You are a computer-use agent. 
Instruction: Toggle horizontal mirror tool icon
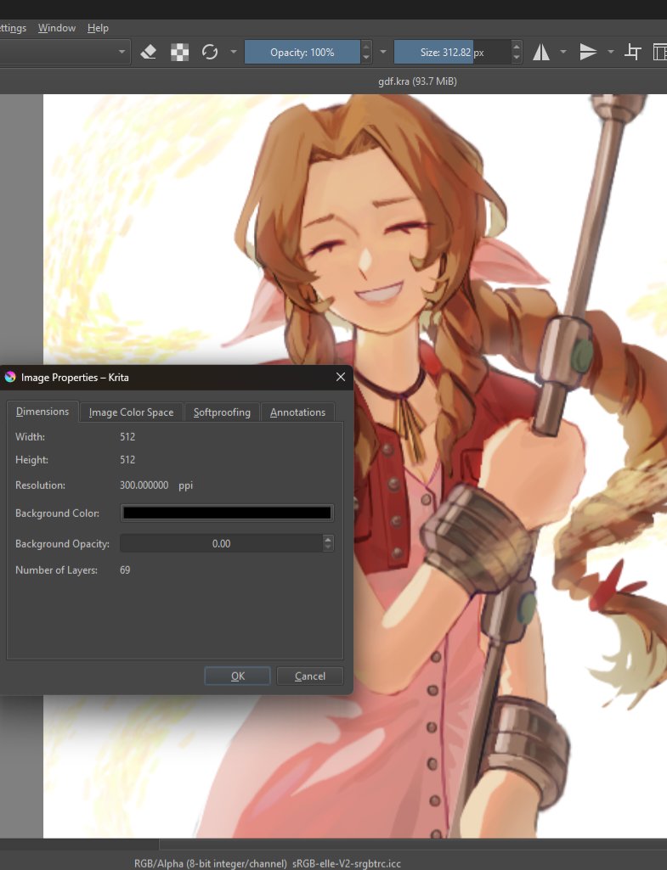pyautogui.click(x=541, y=52)
